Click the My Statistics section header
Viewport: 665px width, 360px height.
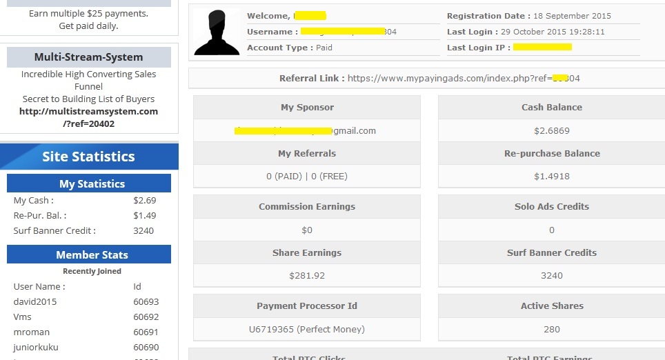88,183
